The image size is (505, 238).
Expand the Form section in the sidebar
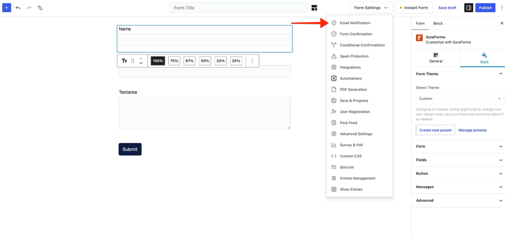[458, 146]
